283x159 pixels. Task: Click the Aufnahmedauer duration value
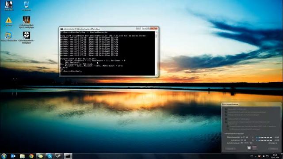click(246, 143)
